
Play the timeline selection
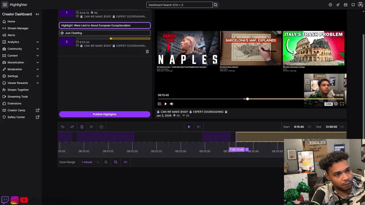pyautogui.click(x=189, y=127)
